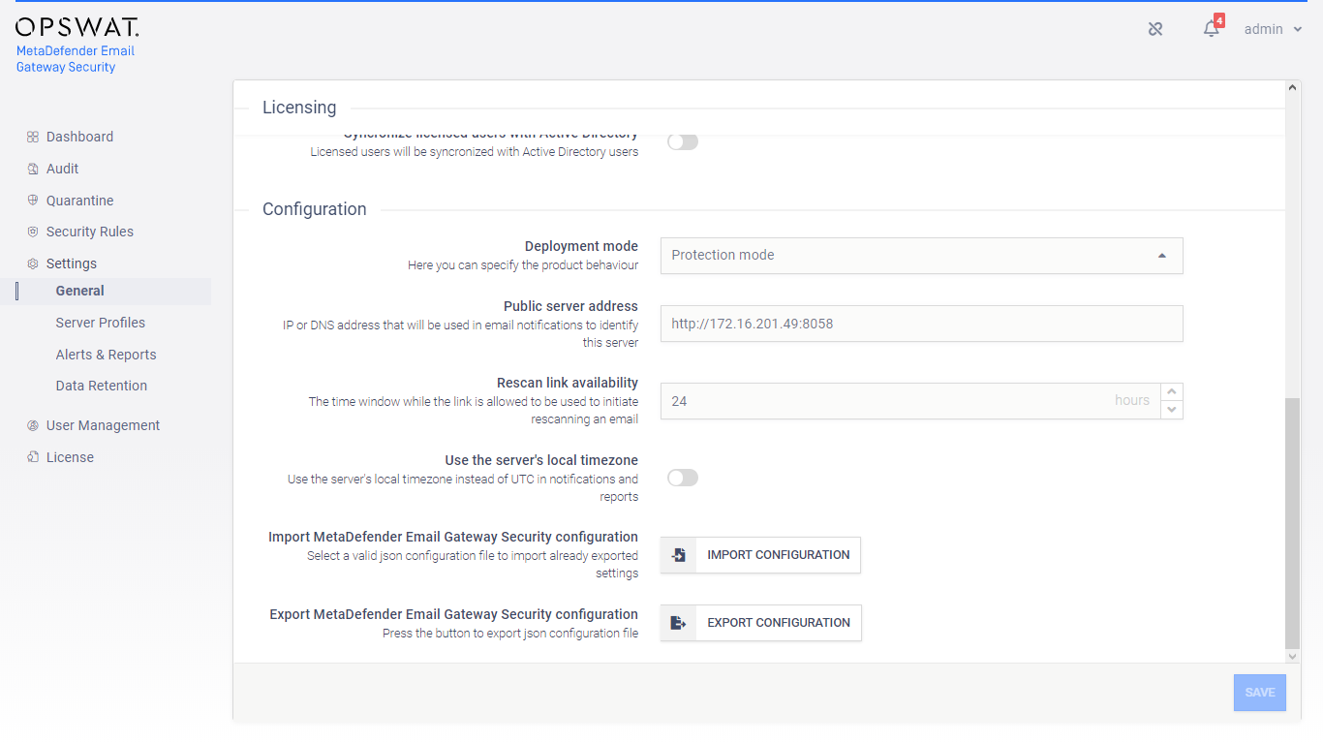The width and height of the screenshot is (1323, 744).
Task: Open Alerts & Reports settings
Action: [106, 355]
